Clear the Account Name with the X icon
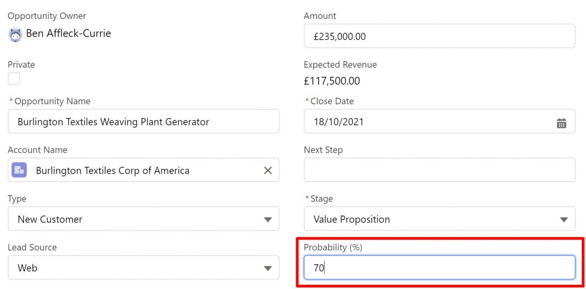 268,170
